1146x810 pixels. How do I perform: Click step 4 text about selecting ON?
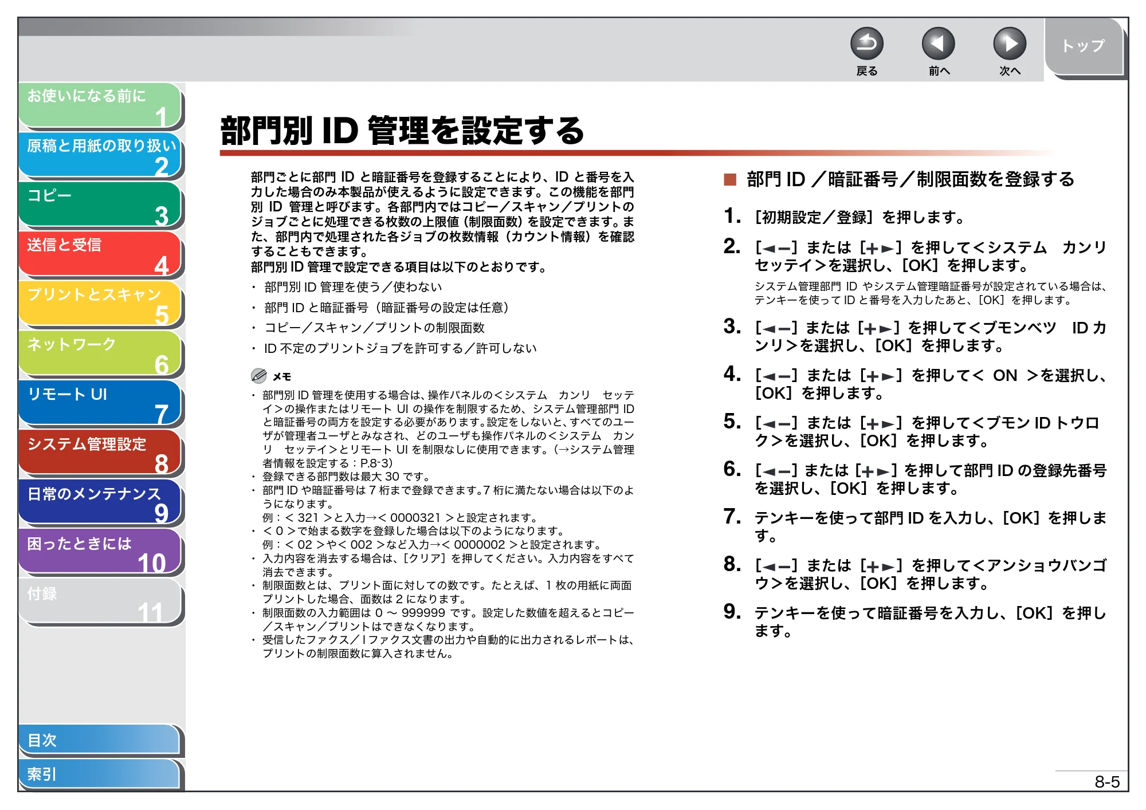(931, 384)
